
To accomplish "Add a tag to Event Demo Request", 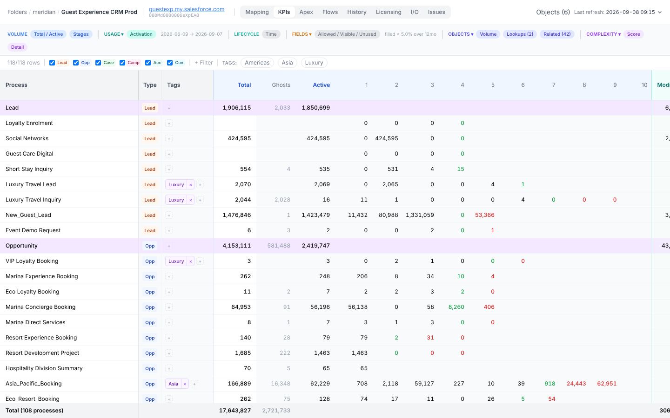I will tap(169, 230).
